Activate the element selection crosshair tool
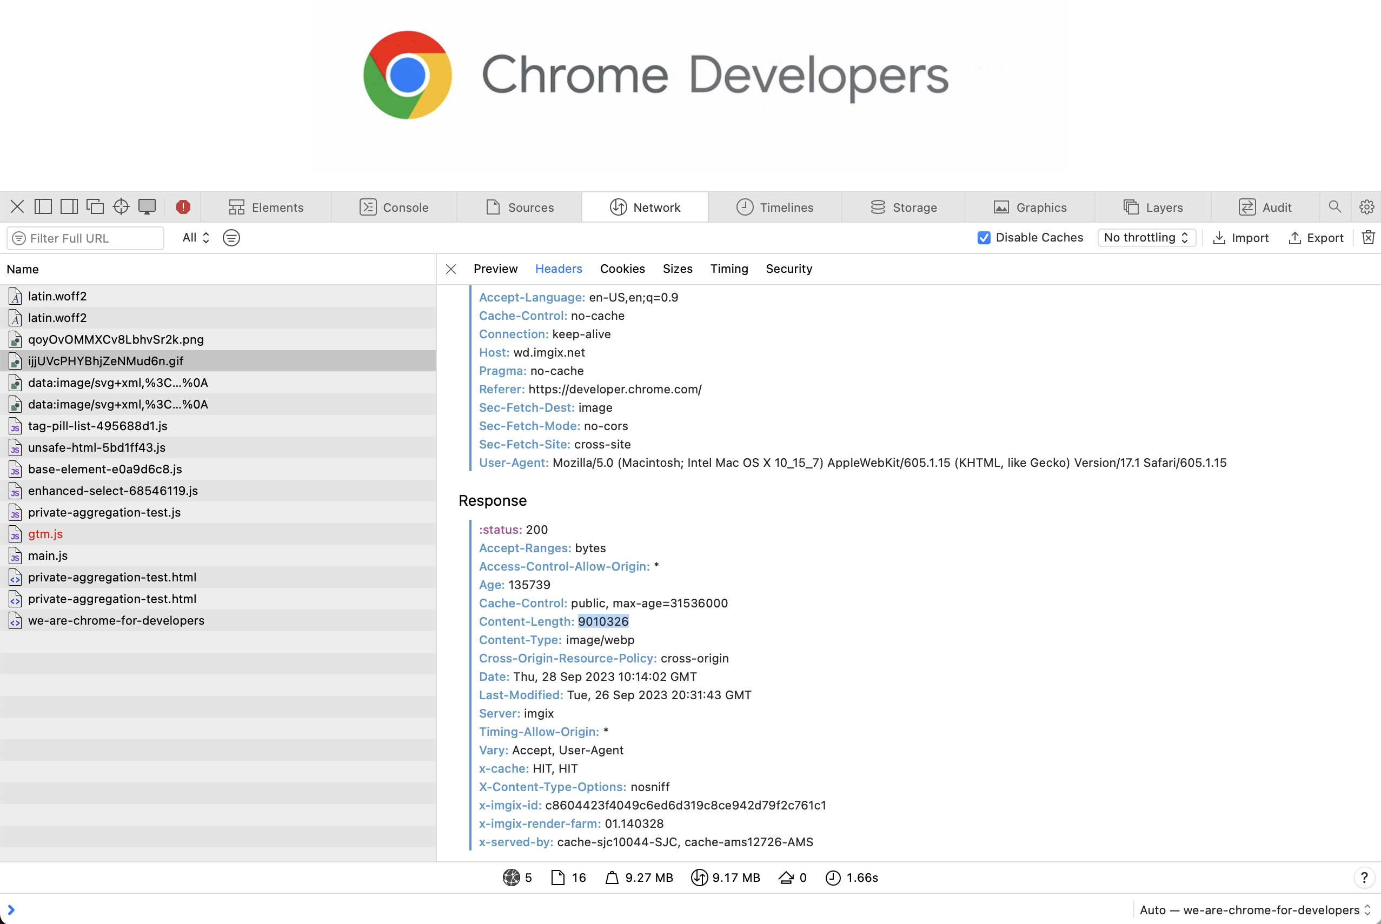 121,206
